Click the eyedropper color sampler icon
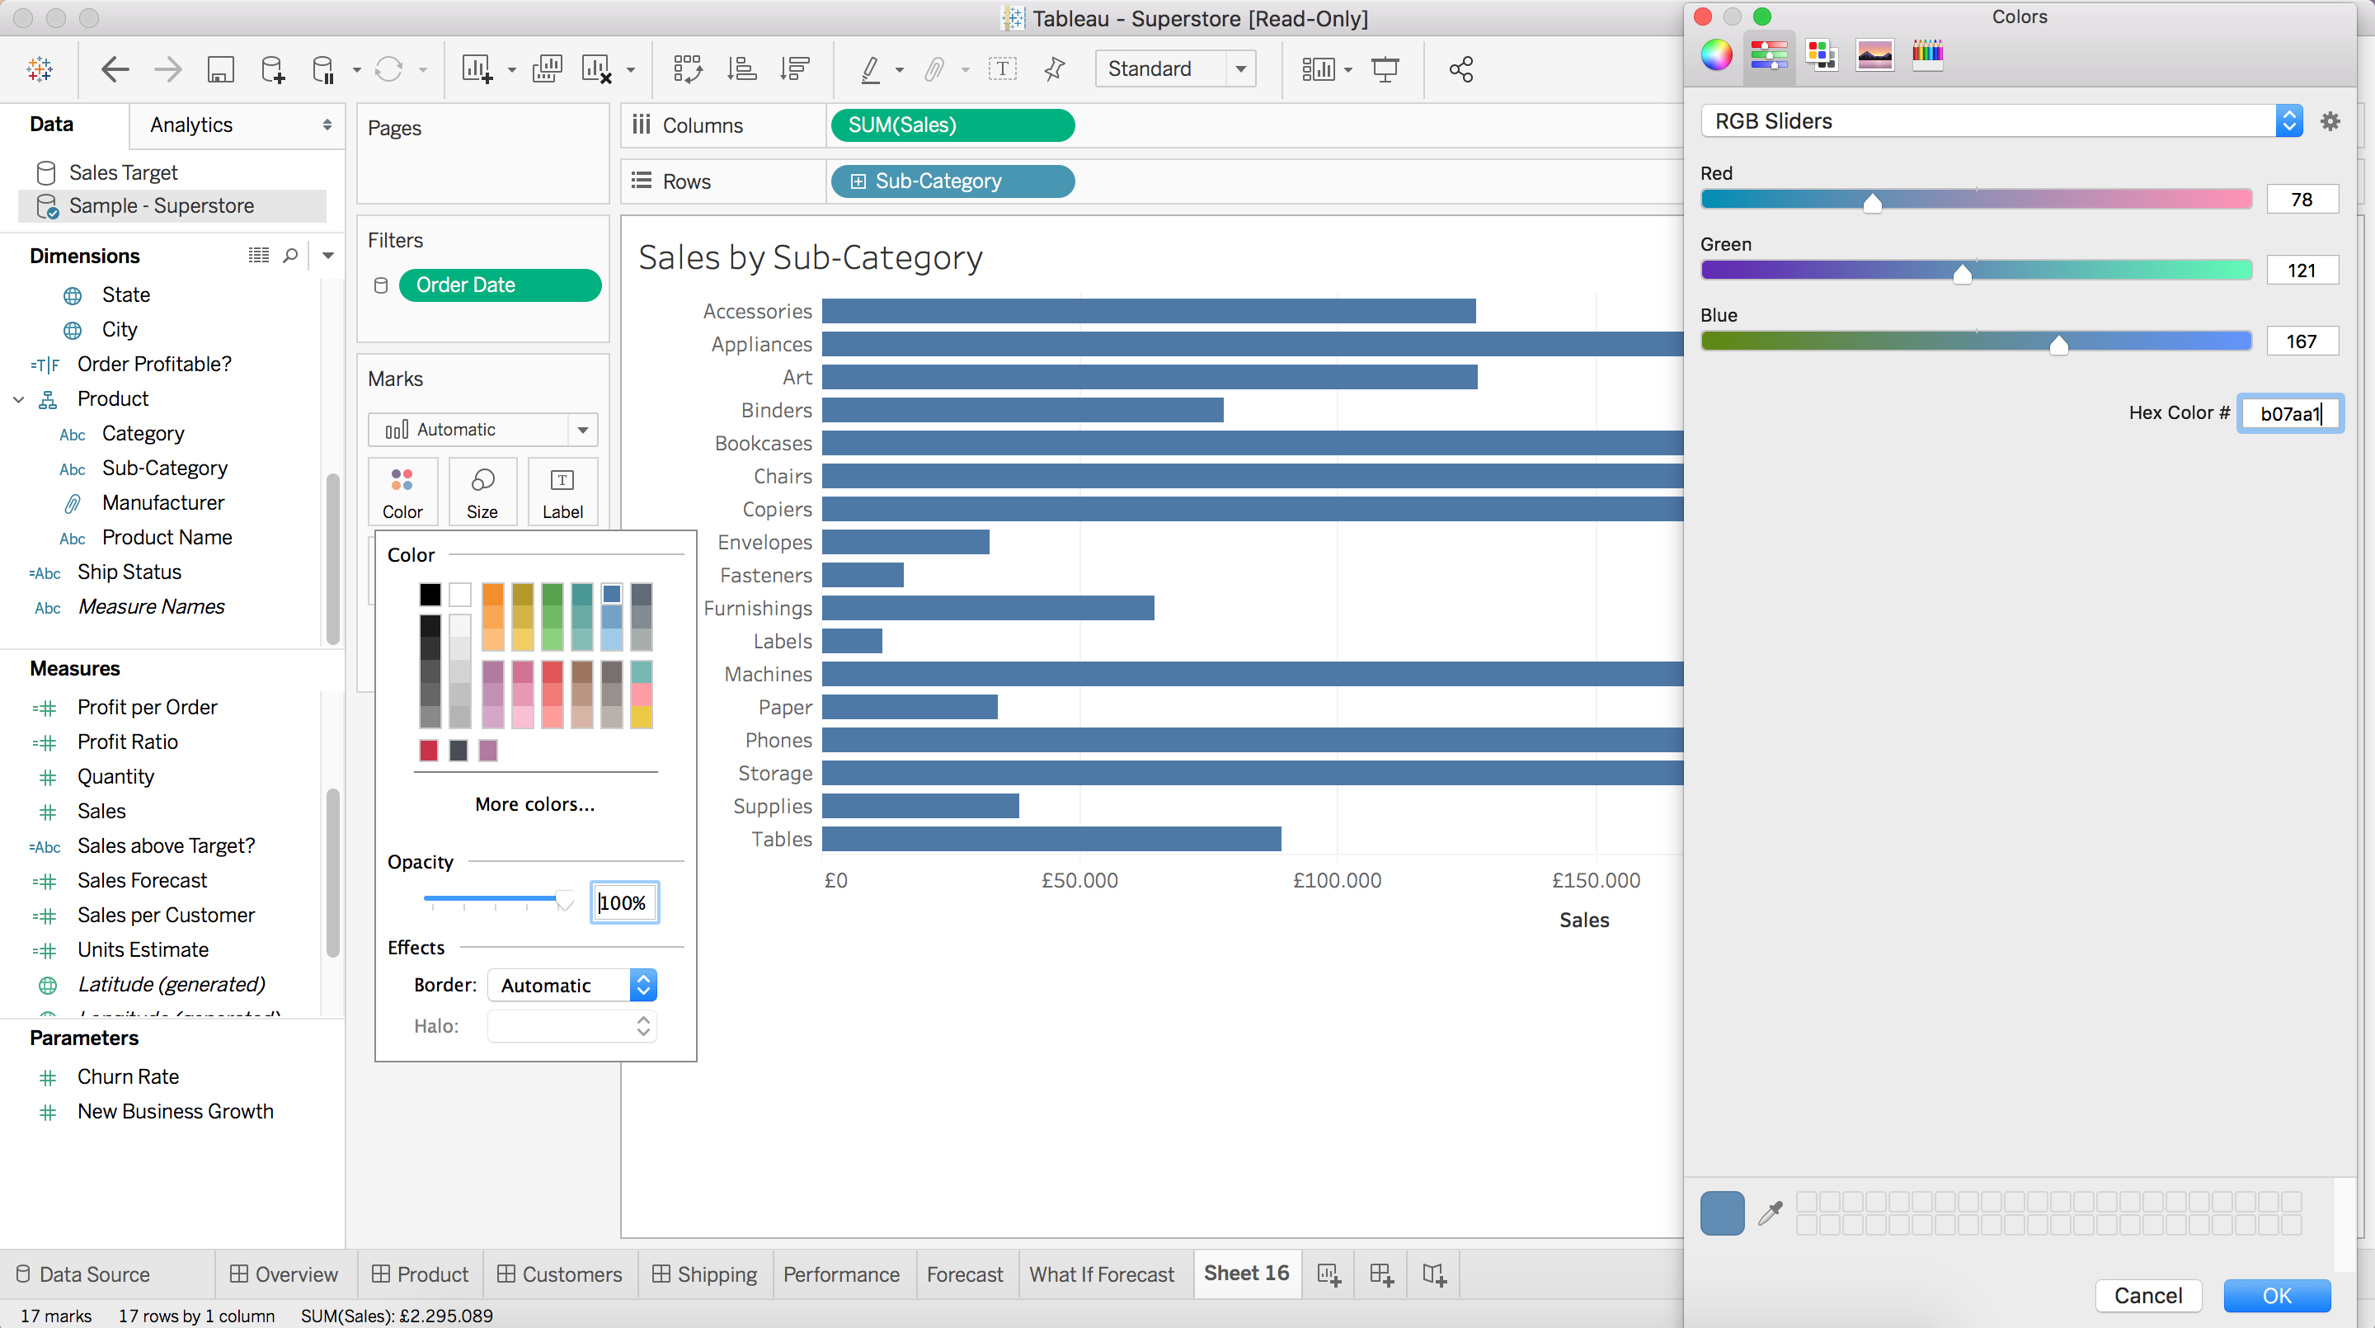The height and width of the screenshot is (1328, 2375). [1771, 1213]
